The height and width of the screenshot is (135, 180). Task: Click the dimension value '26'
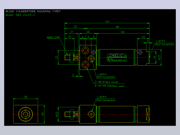[88, 32]
